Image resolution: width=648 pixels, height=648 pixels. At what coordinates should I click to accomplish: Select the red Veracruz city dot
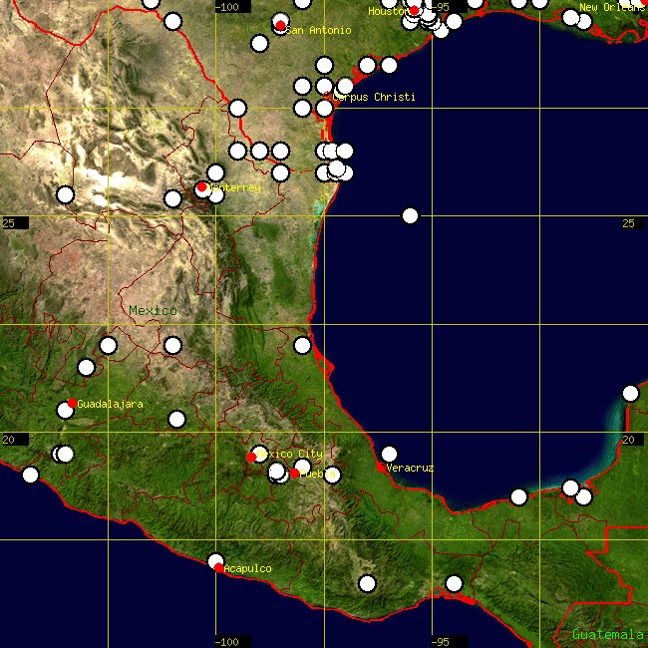(381, 468)
